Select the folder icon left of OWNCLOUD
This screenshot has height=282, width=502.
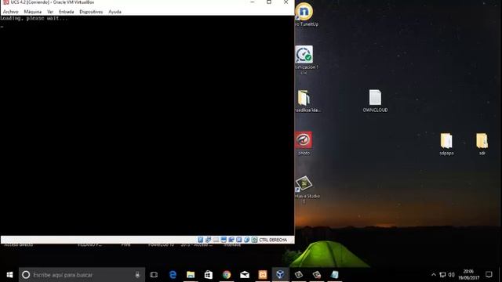coord(304,101)
